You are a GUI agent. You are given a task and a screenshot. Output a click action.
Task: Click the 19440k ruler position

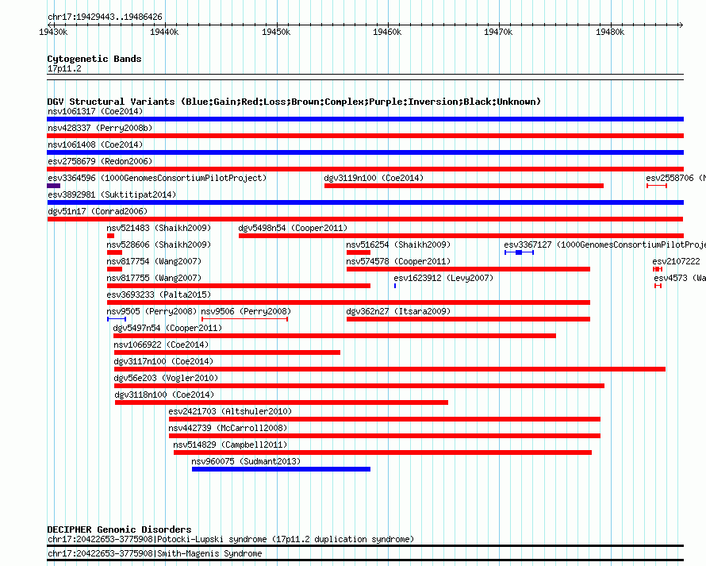tap(164, 32)
